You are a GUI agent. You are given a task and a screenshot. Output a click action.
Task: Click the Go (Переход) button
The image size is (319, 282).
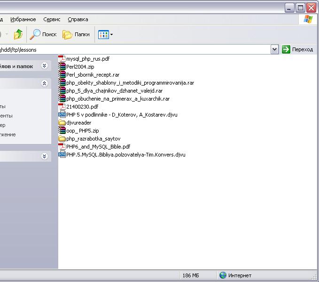click(x=297, y=49)
